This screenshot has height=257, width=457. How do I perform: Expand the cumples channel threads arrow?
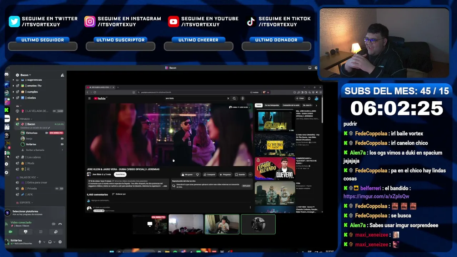[x=14, y=92]
